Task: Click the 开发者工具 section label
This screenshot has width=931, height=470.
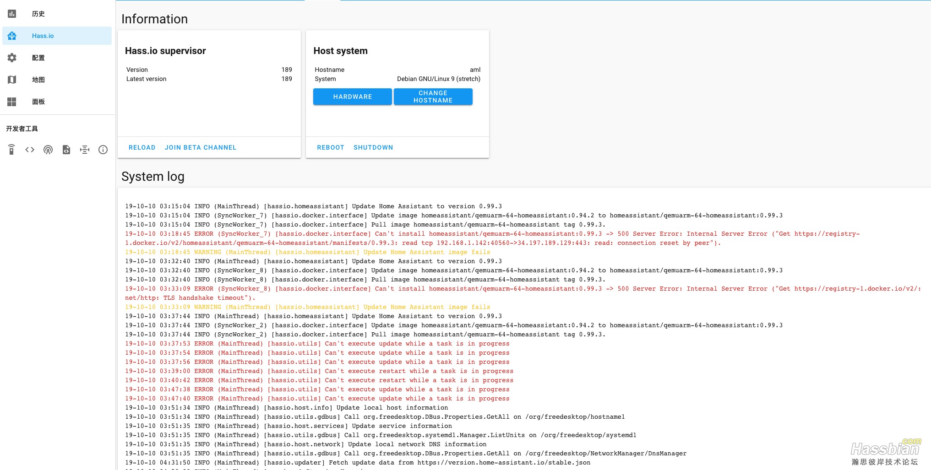Action: point(22,129)
